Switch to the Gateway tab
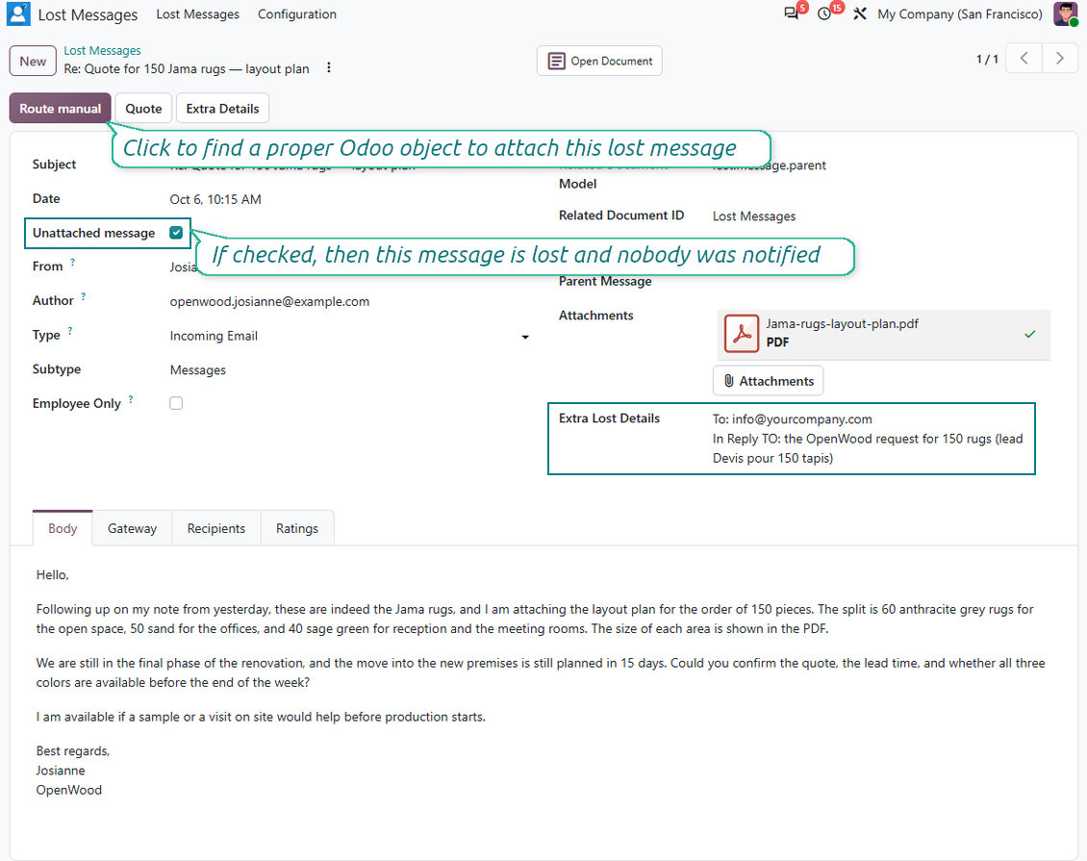The image size is (1087, 861). (x=132, y=528)
